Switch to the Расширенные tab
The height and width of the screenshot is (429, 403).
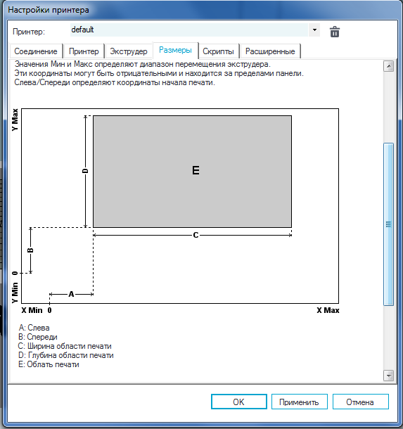[270, 51]
